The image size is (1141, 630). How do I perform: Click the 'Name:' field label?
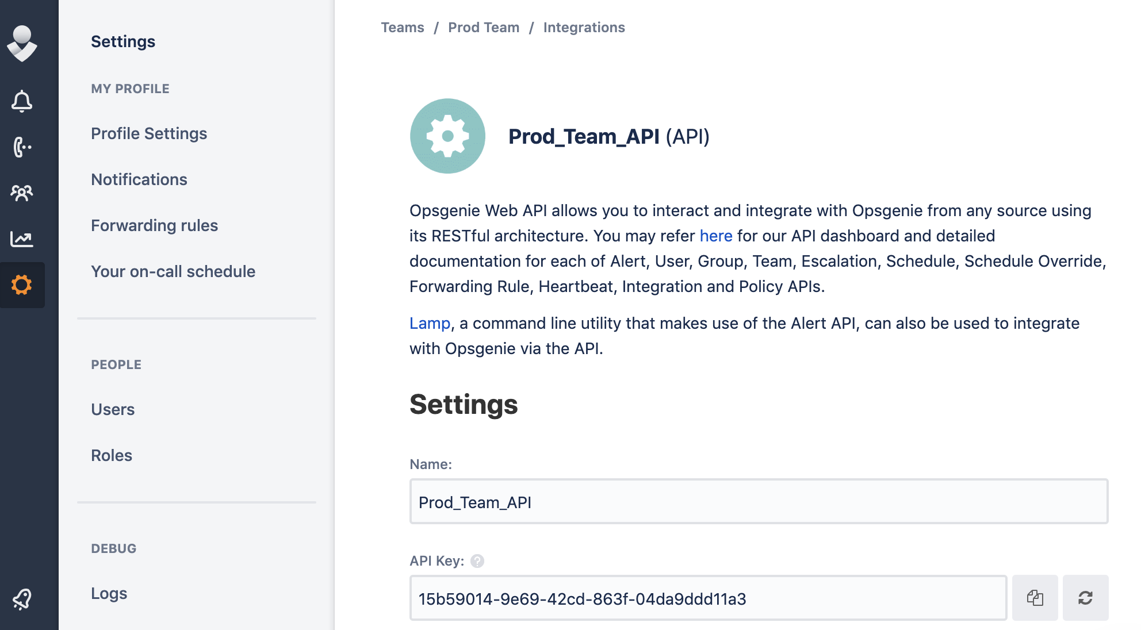click(431, 464)
